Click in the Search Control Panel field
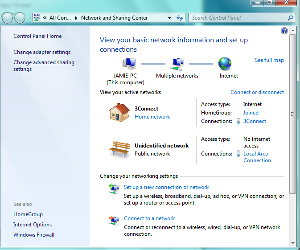300x250 pixels. pyautogui.click(x=238, y=18)
